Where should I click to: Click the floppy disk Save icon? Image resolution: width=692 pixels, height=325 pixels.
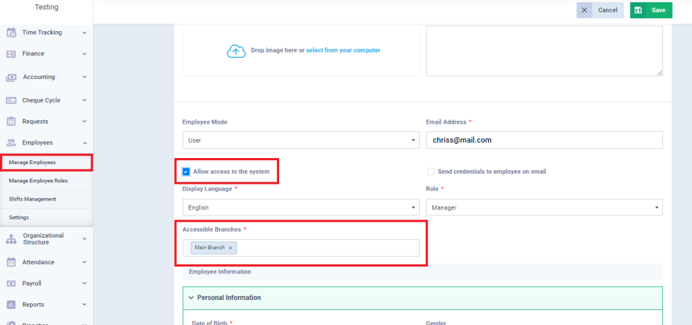[638, 10]
